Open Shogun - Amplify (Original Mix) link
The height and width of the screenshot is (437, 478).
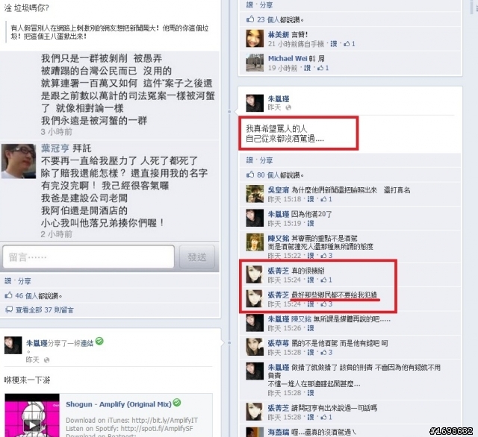[119, 404]
